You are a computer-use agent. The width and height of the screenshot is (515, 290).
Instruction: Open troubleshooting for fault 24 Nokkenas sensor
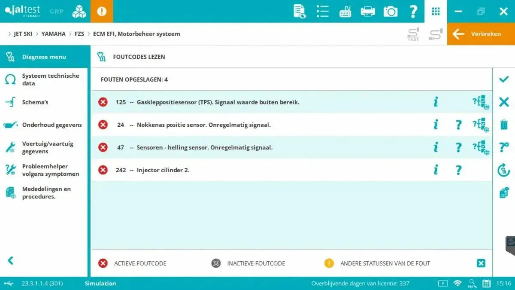point(458,125)
